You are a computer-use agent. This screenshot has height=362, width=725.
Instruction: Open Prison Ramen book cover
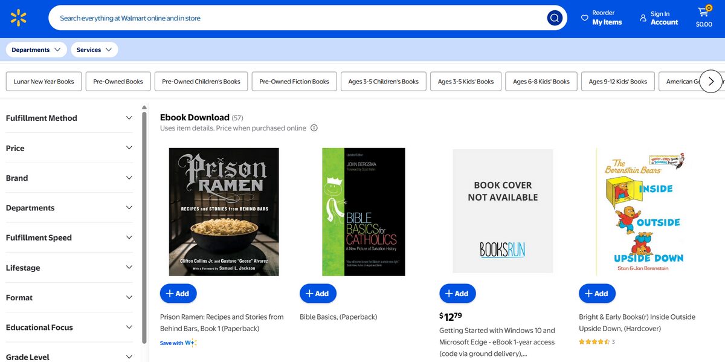tap(224, 212)
